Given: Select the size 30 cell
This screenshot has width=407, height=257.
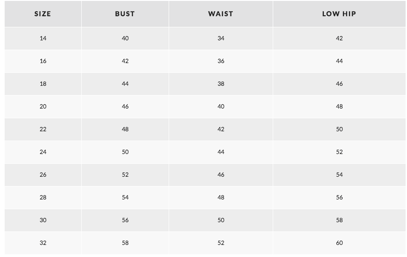Looking at the screenshot, I should click(x=43, y=220).
